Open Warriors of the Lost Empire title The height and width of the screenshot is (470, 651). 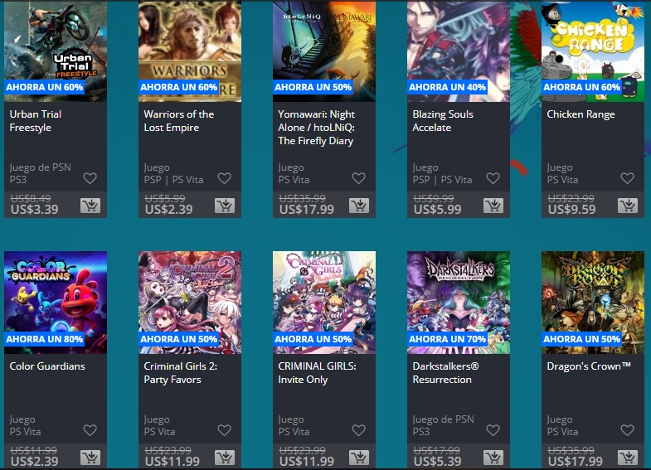click(x=179, y=121)
